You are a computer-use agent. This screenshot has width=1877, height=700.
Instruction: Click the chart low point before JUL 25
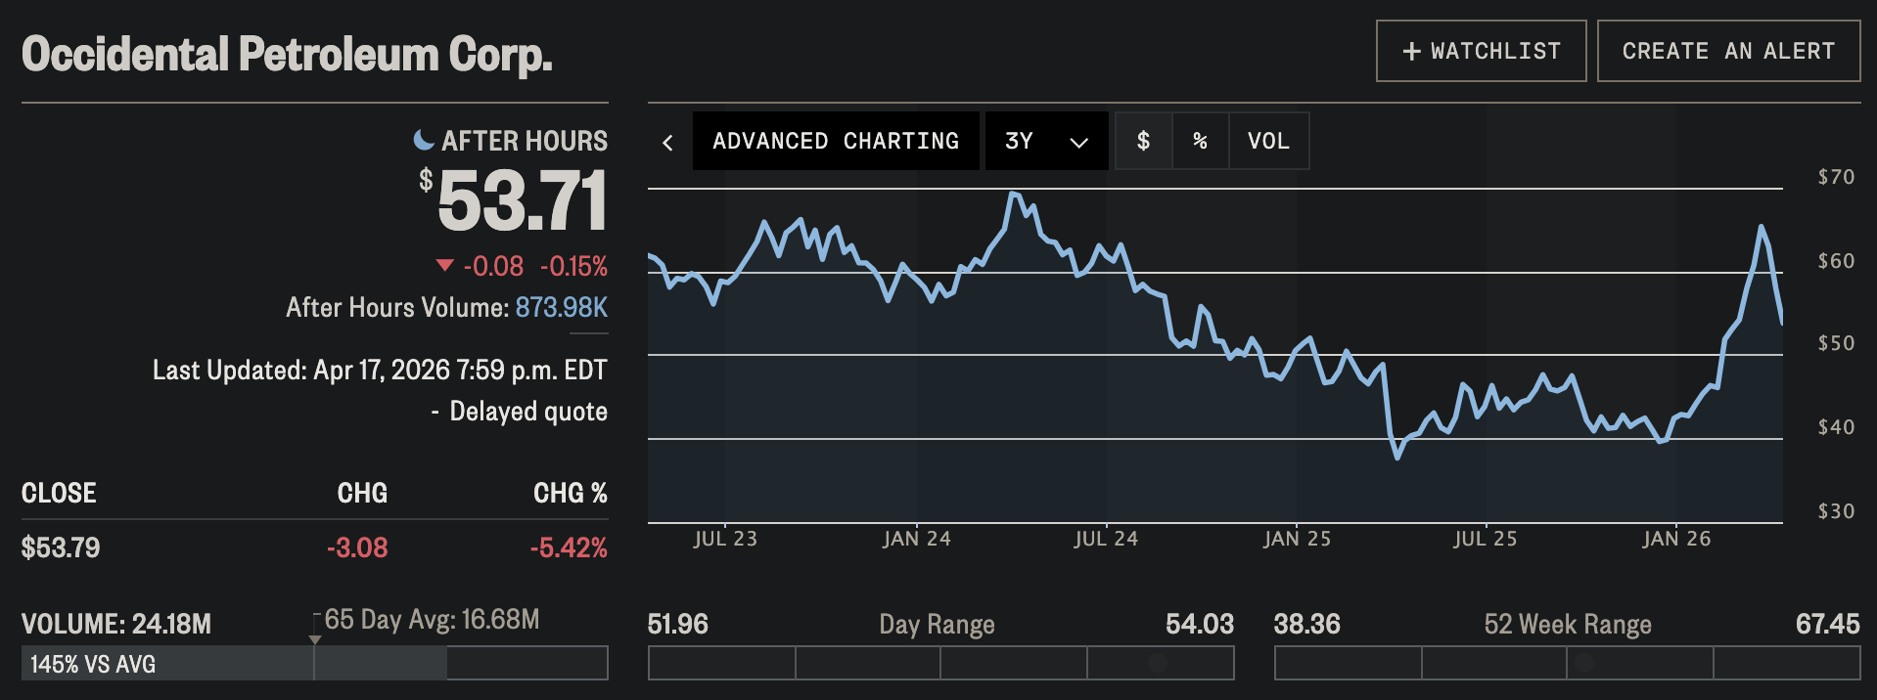click(1397, 457)
